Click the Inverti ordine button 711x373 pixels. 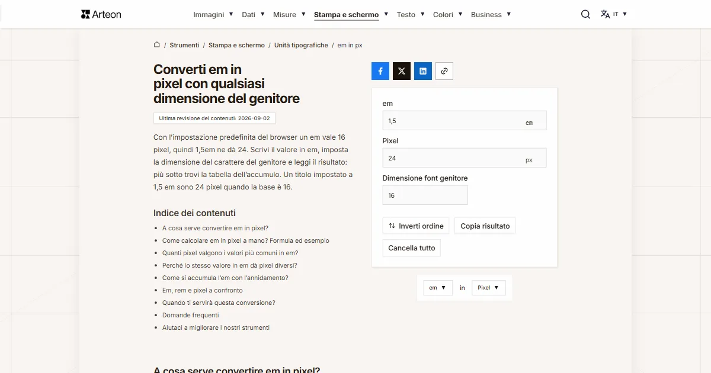[x=416, y=226]
